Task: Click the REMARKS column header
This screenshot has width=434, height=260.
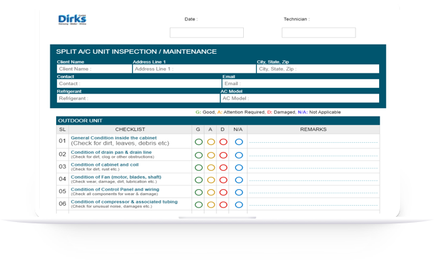Action: coord(313,129)
